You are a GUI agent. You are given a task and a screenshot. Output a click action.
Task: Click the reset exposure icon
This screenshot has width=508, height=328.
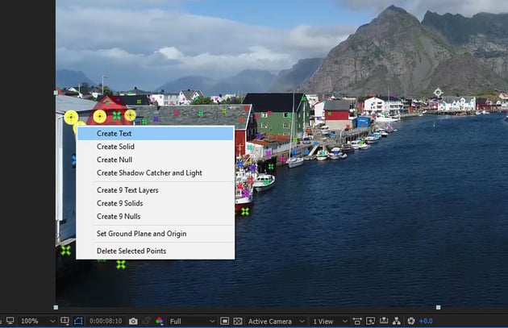tap(410, 322)
